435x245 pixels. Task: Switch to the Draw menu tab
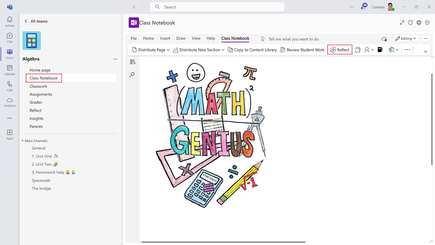tap(181, 38)
